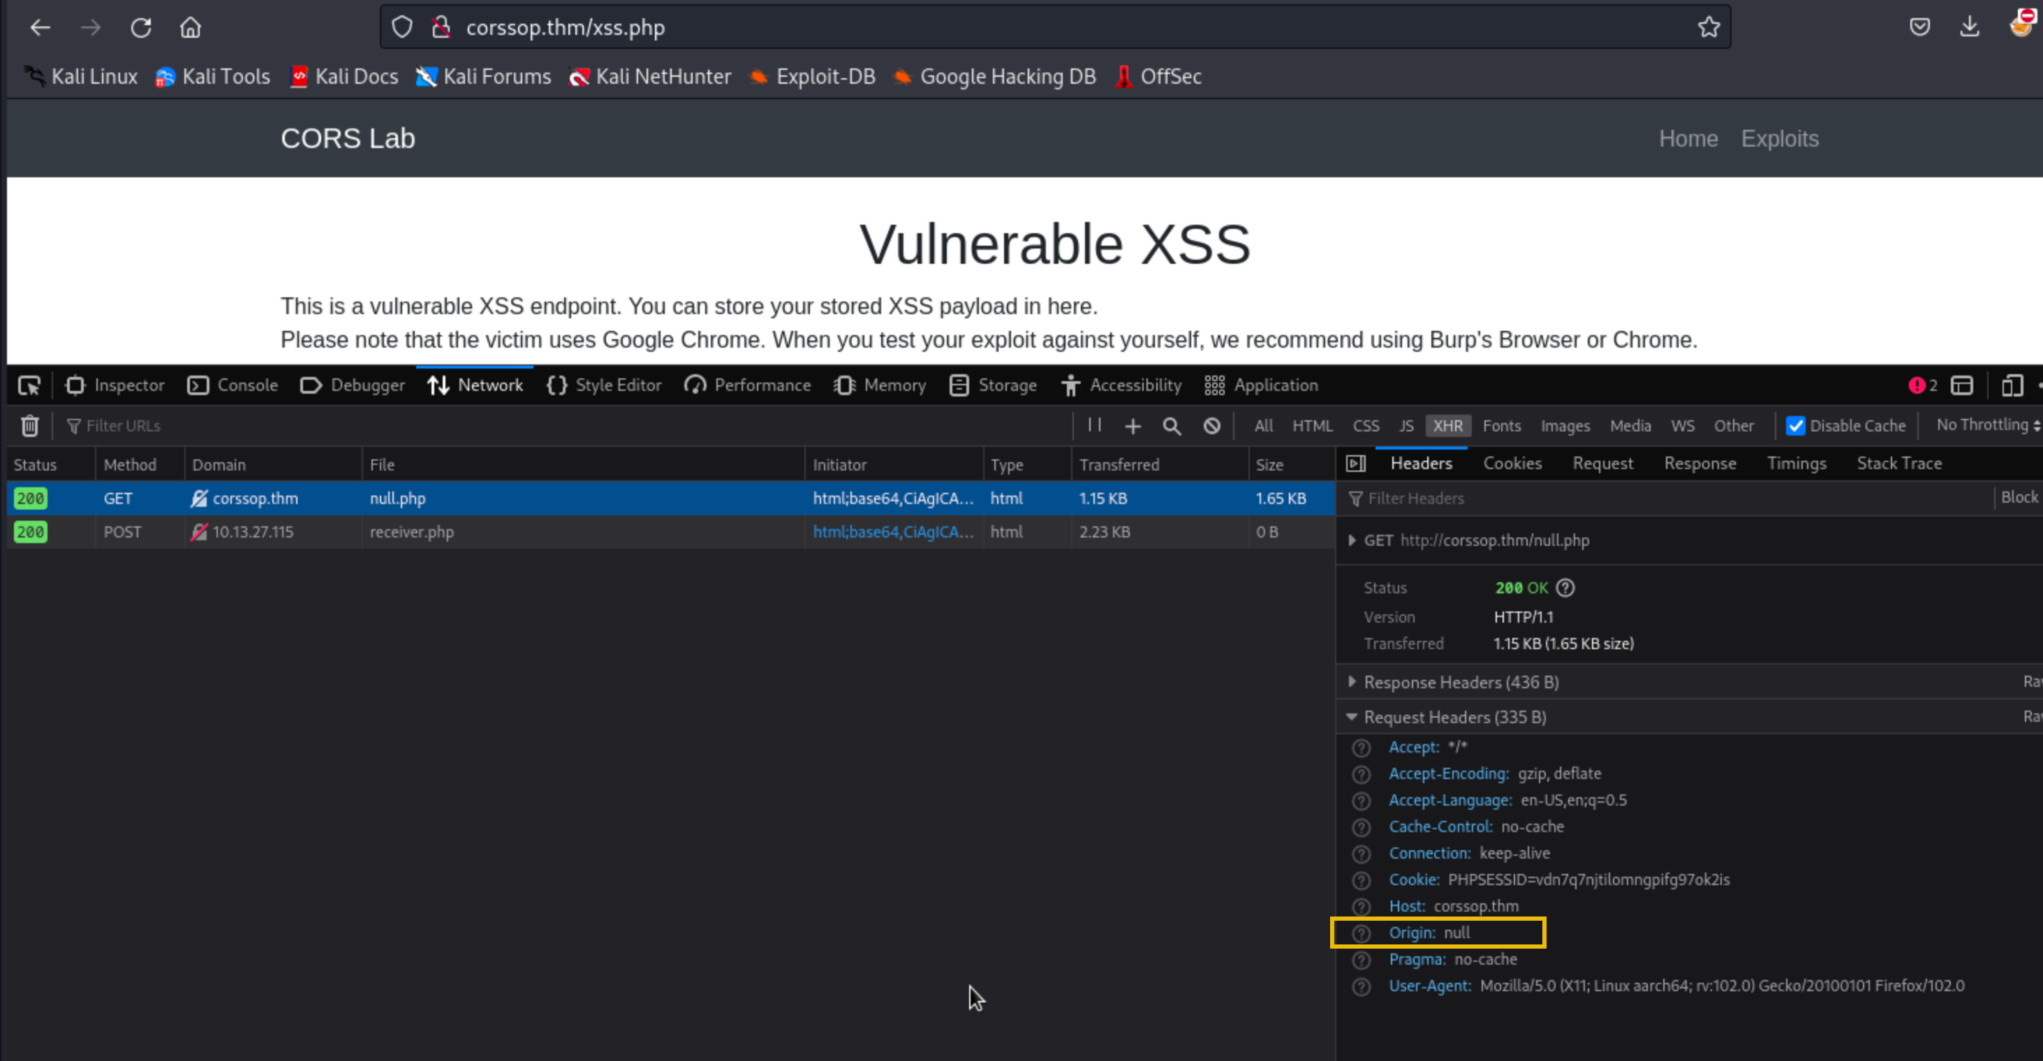
Task: Uncheck the Disable Cache checkbox
Action: click(1794, 426)
